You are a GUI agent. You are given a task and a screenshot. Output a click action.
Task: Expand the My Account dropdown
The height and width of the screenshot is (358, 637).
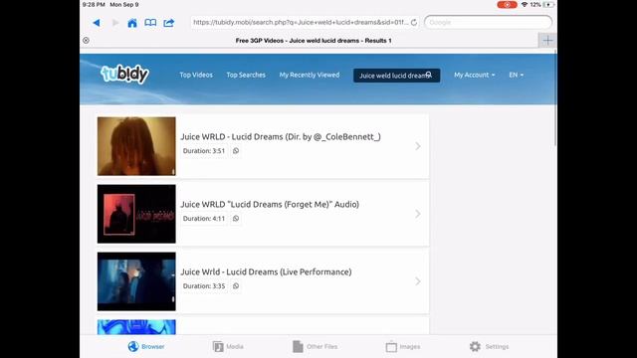pos(474,75)
